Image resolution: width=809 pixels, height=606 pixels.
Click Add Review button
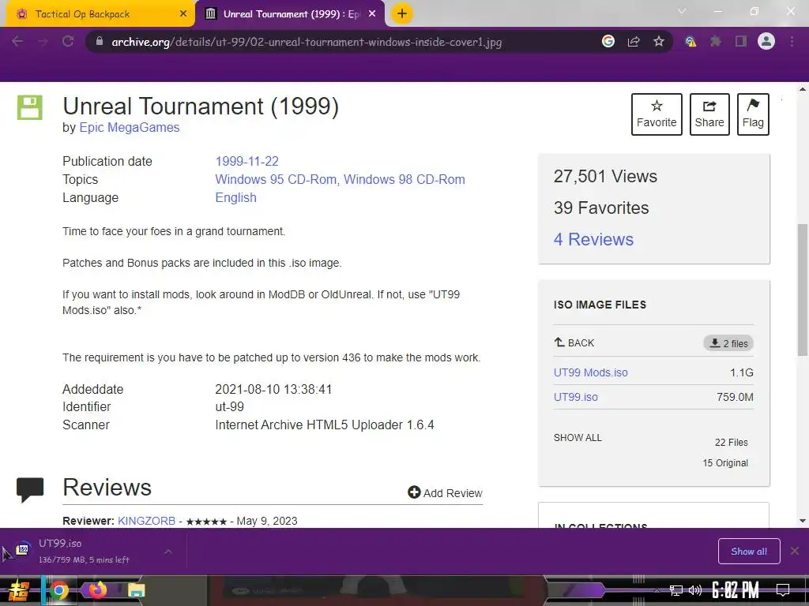click(x=445, y=492)
